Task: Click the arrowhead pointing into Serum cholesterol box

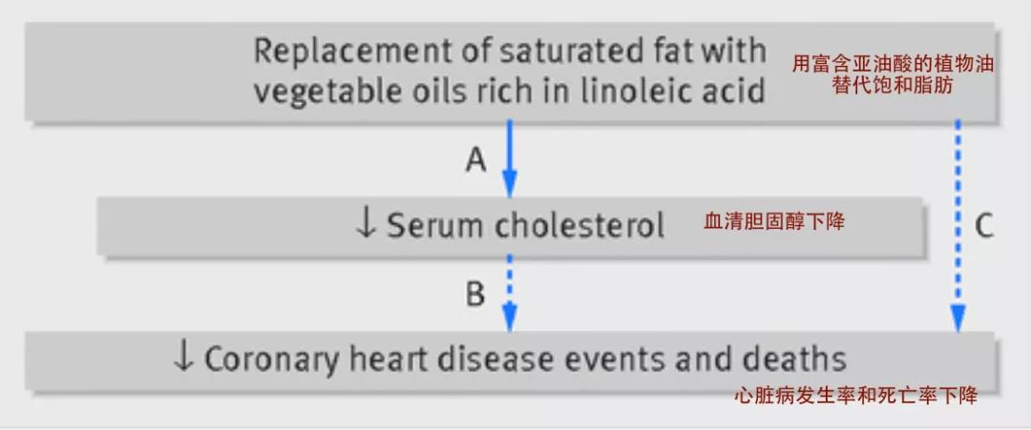Action: click(x=510, y=183)
